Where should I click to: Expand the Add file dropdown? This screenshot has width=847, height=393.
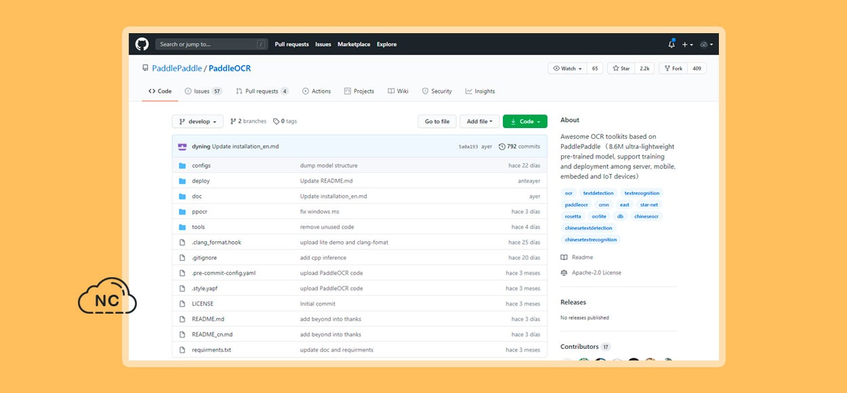coord(480,121)
